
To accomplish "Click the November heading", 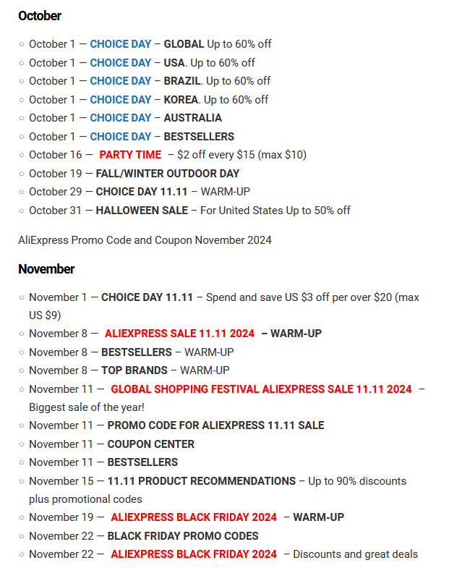I will (46, 269).
